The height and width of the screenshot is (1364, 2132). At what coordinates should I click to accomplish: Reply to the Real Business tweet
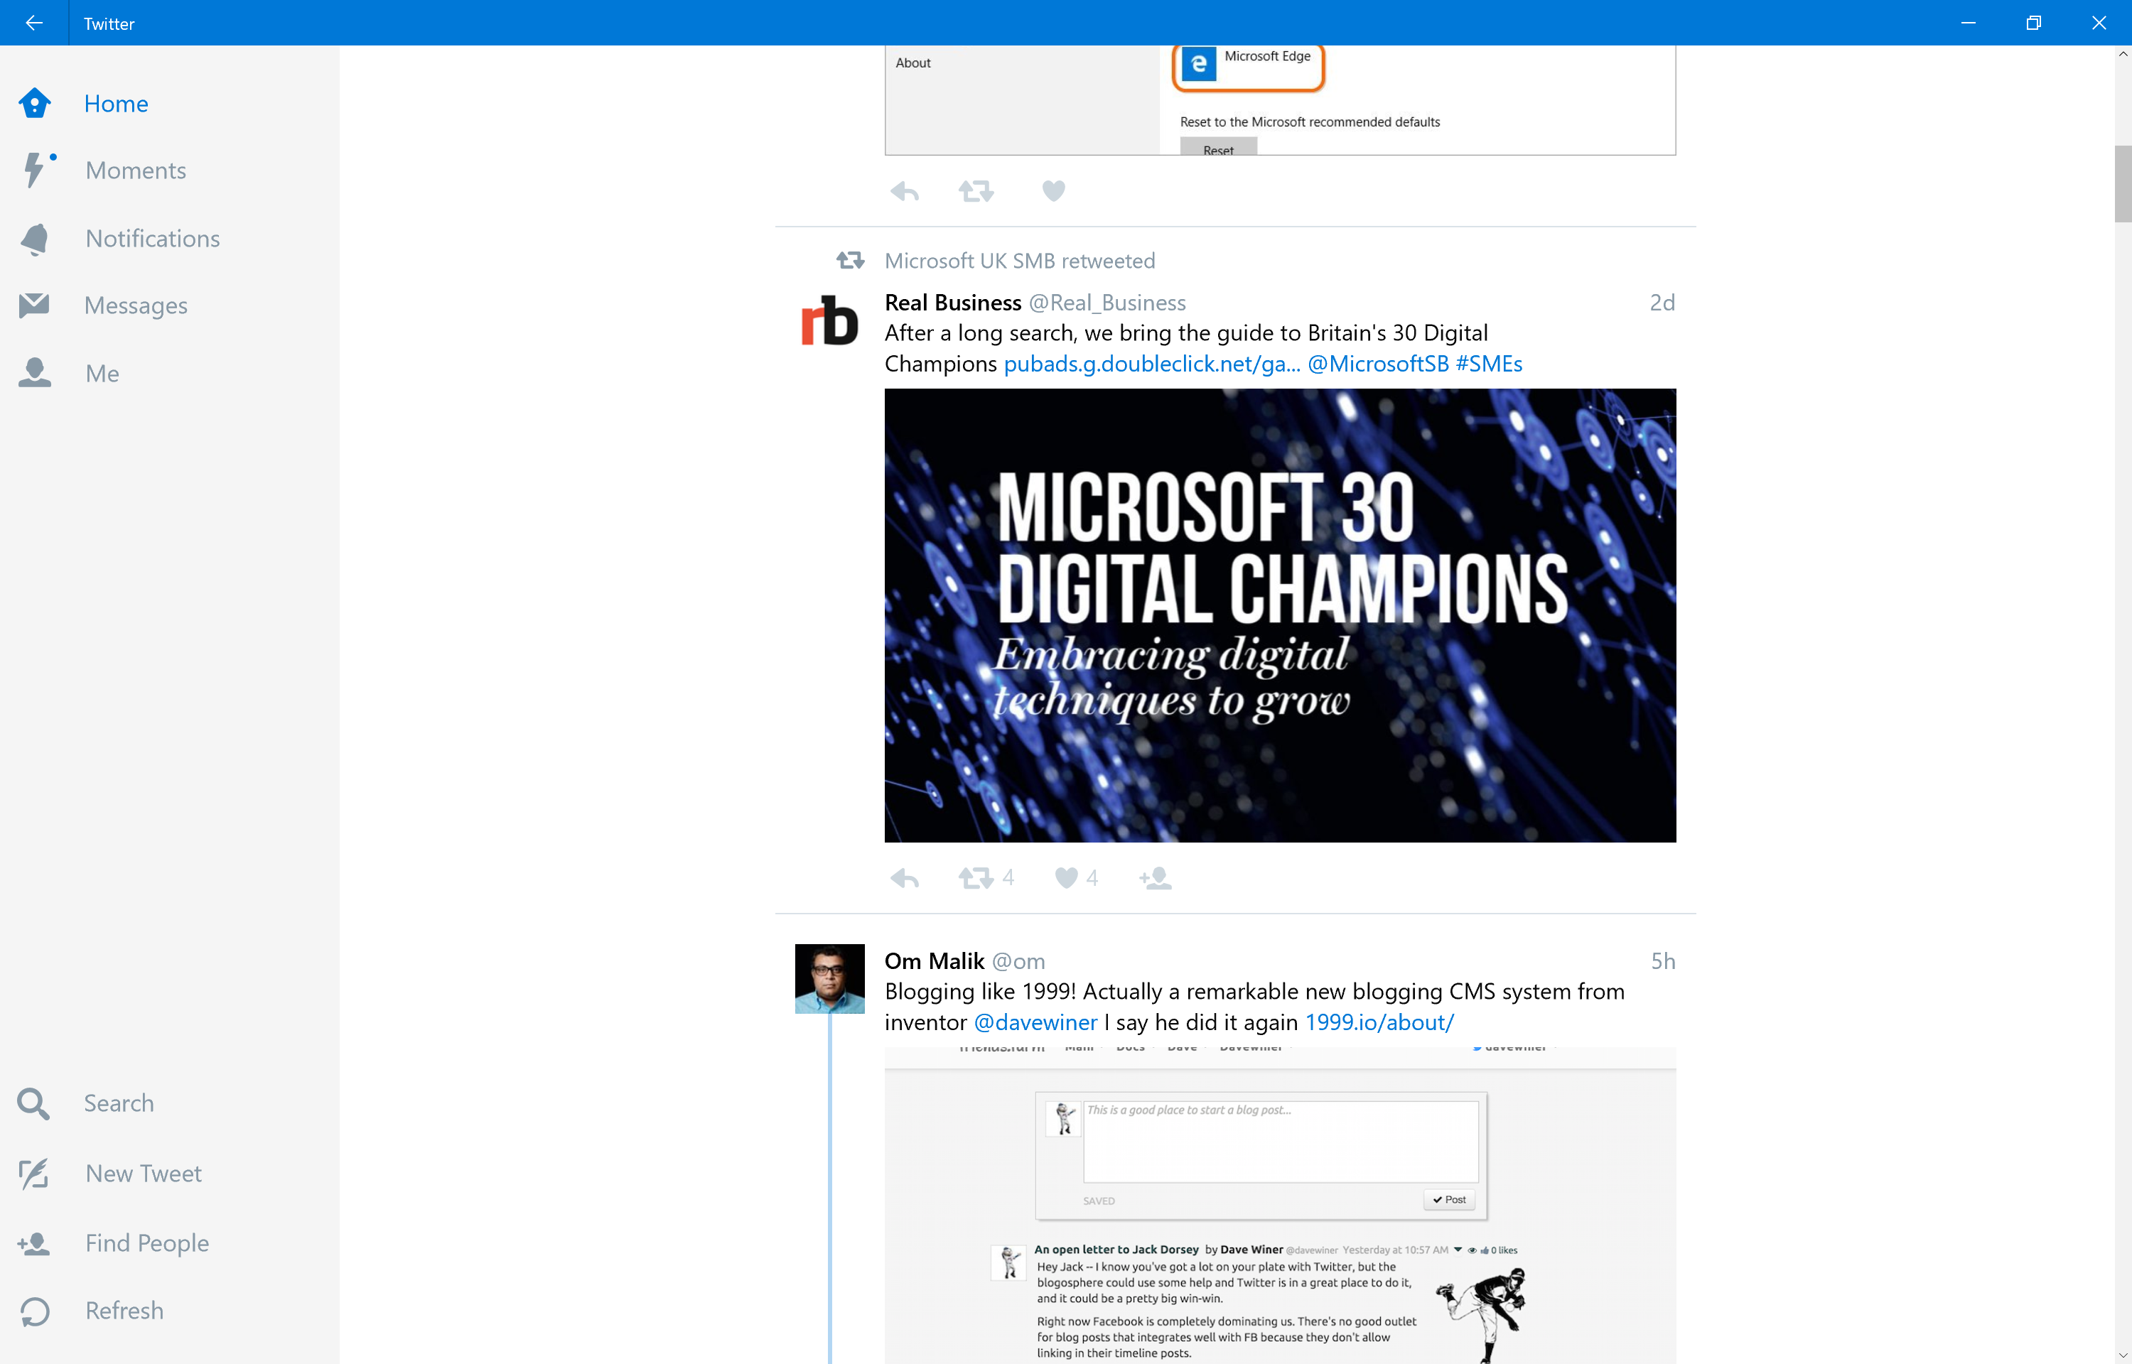pyautogui.click(x=905, y=878)
